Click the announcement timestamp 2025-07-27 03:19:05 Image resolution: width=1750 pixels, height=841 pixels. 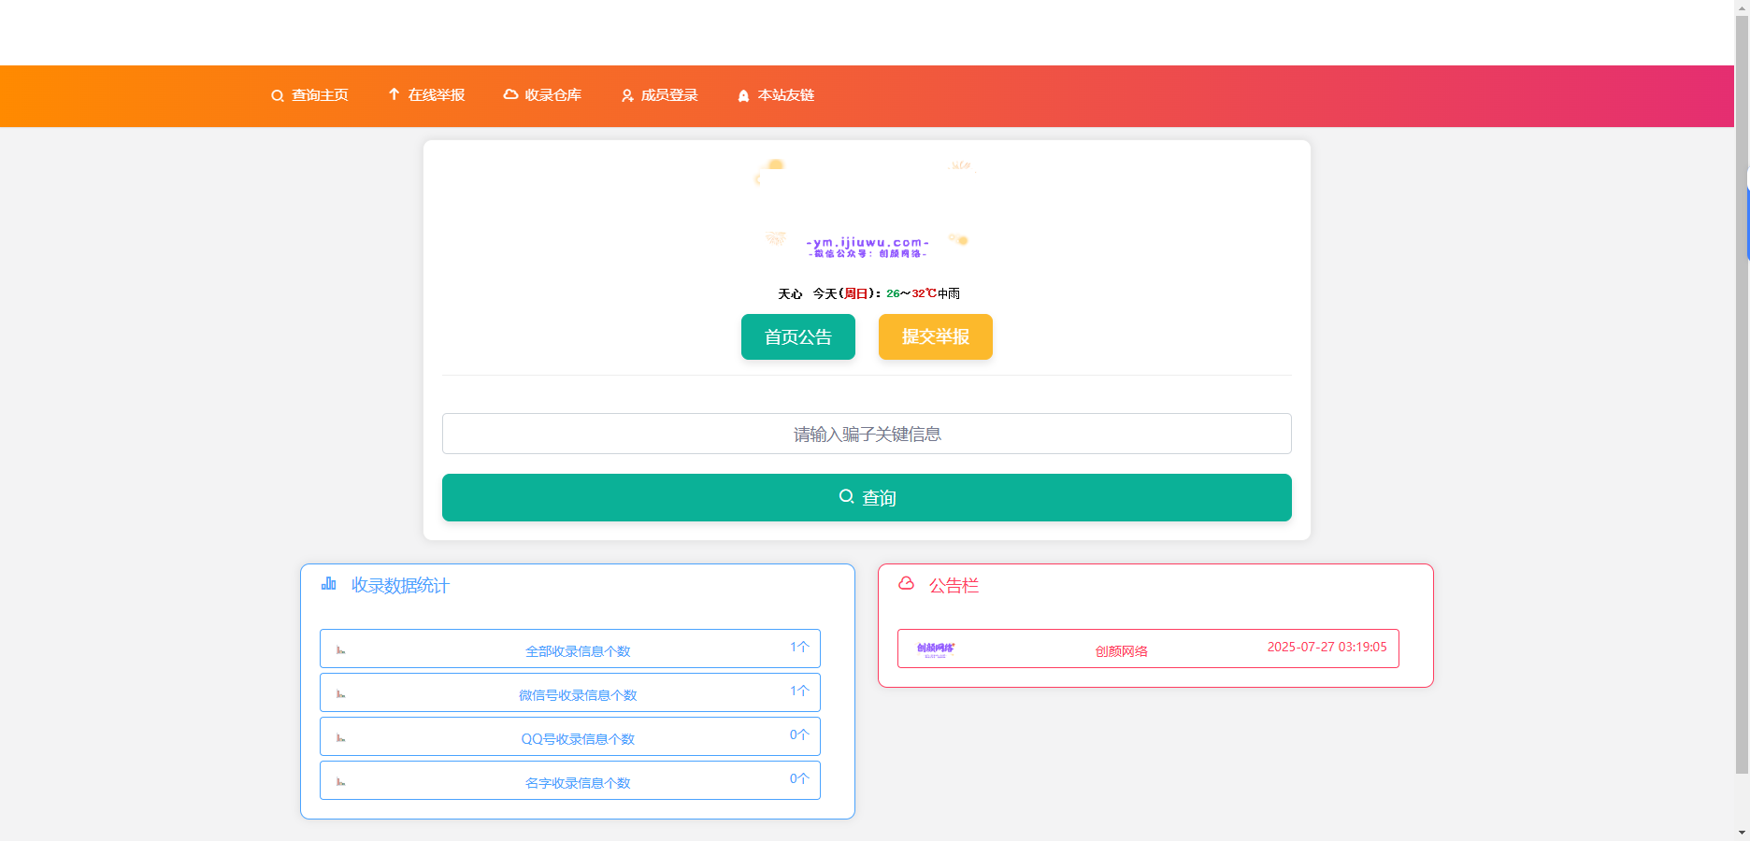click(x=1327, y=647)
